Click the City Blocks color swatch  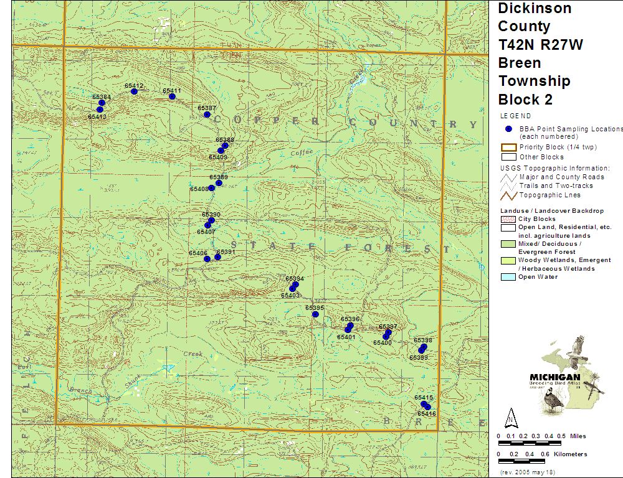[509, 220]
